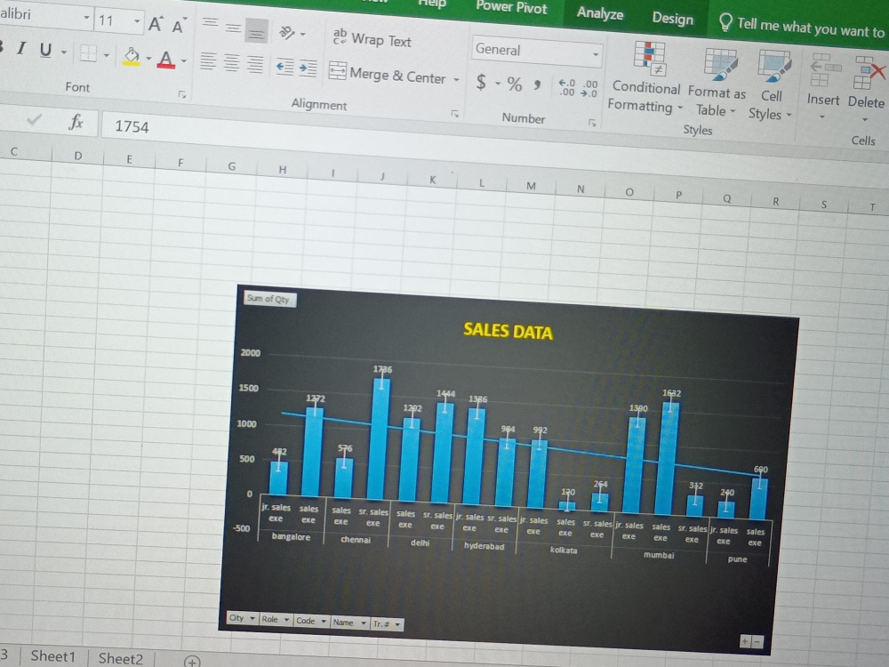Apply the yellow fill color bucket
Image resolution: width=889 pixels, height=667 pixels.
click(132, 57)
